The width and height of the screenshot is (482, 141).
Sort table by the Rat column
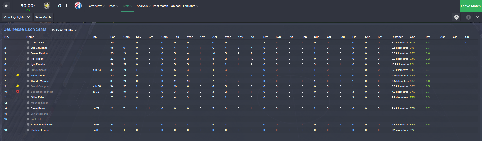[x=428, y=37]
